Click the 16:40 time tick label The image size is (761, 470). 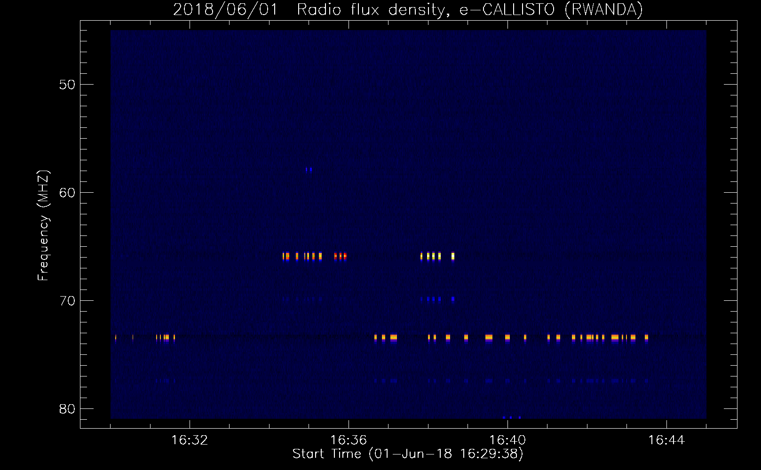tap(507, 440)
